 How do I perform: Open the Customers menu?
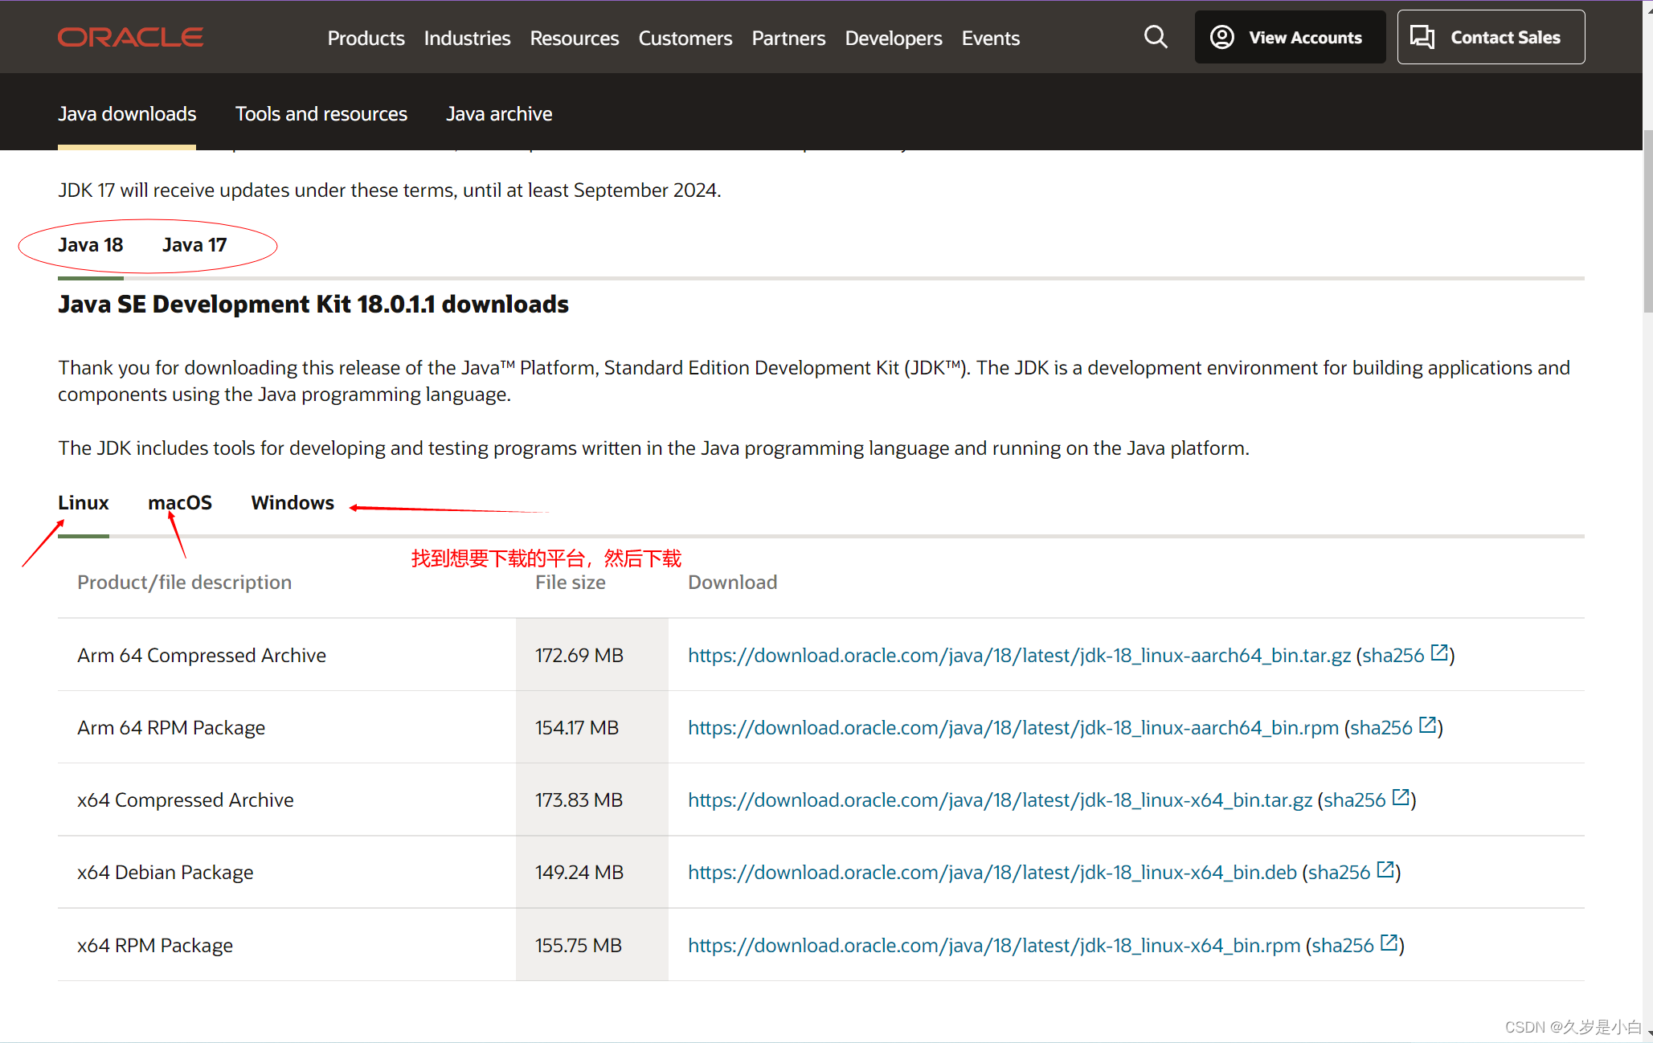click(685, 38)
